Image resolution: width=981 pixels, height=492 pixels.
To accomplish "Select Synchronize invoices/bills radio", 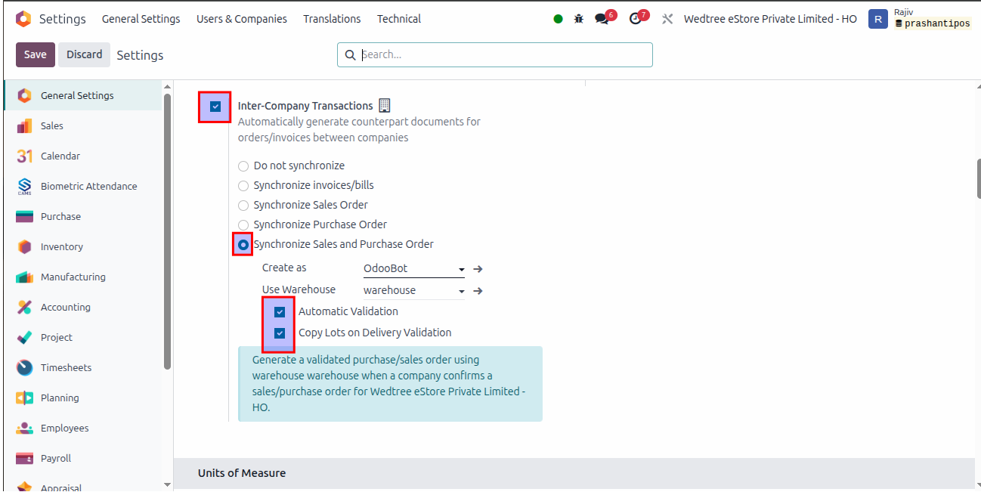I will [243, 185].
